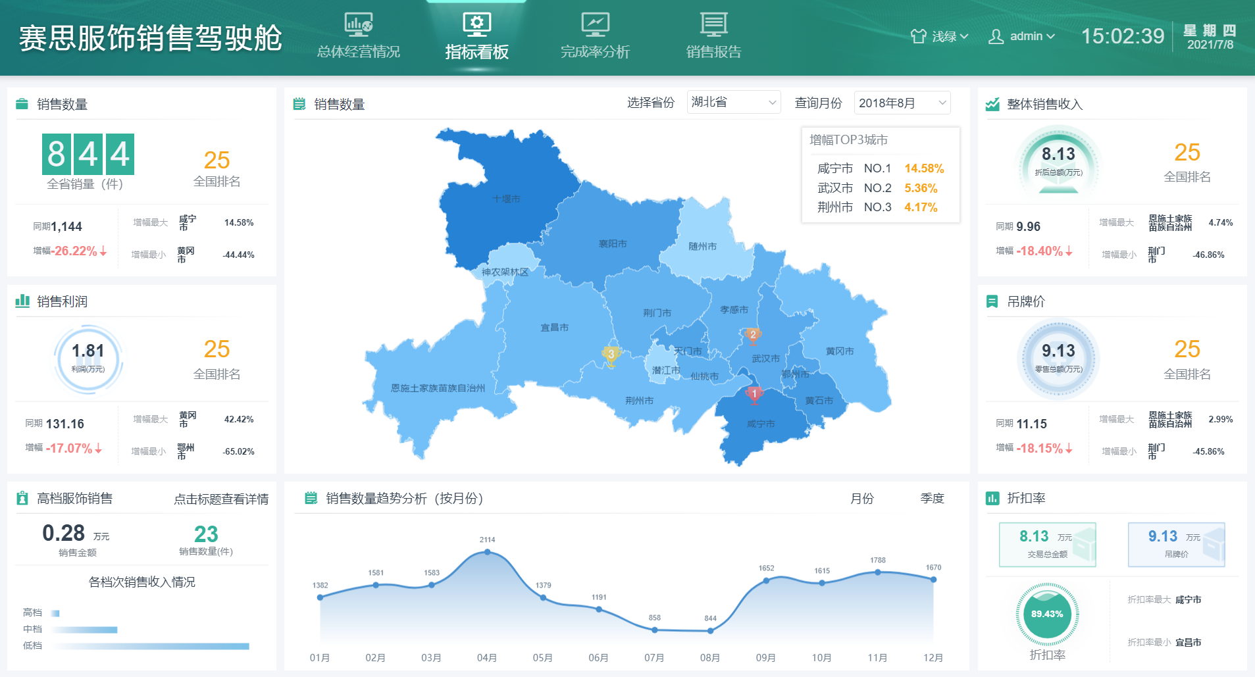Click the gold No.3 trophy on map

611,355
